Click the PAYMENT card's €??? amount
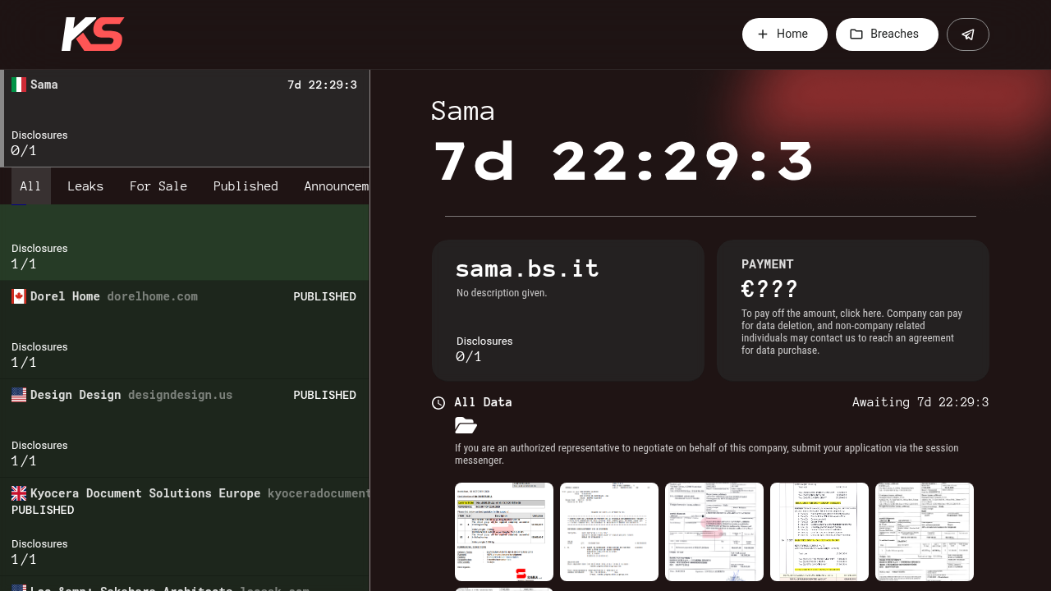 click(769, 289)
